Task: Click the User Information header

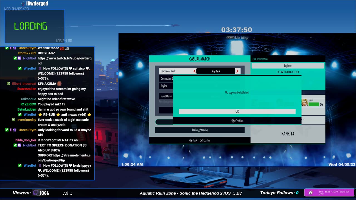Action: click(x=259, y=59)
